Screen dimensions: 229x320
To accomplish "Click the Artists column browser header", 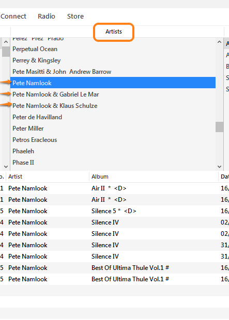I will [114, 31].
